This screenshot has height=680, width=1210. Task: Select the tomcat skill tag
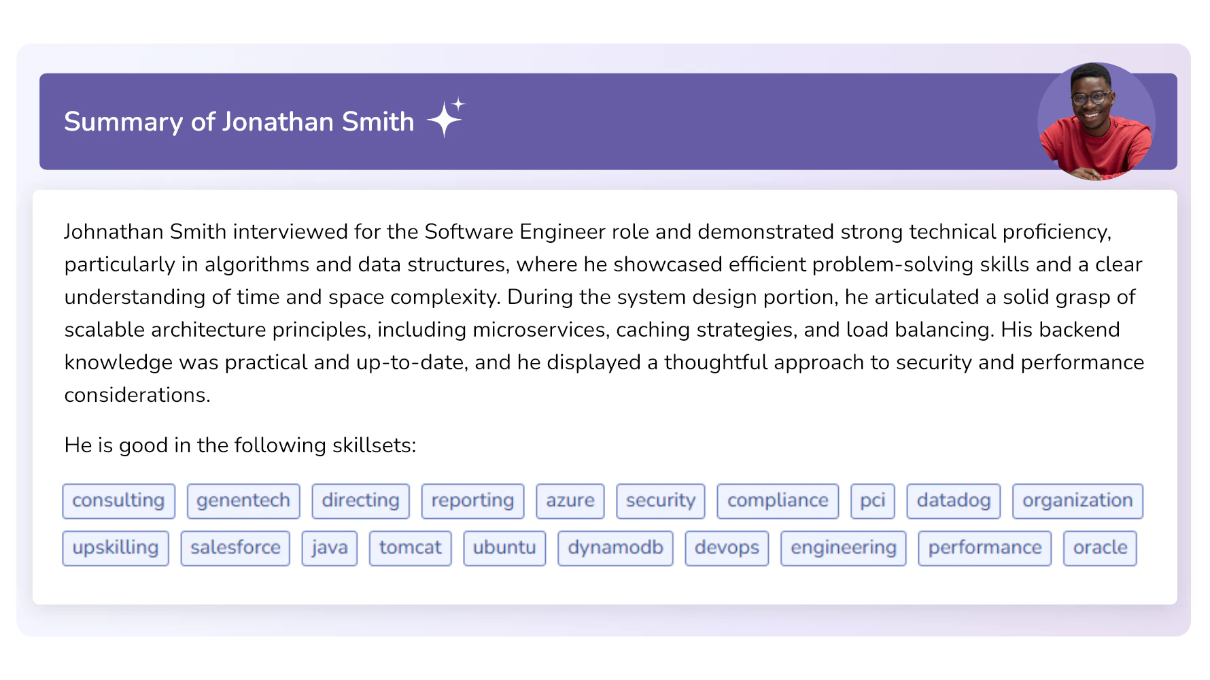pyautogui.click(x=410, y=548)
